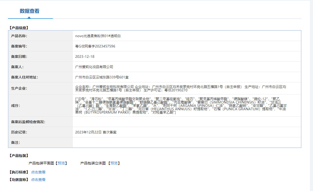Select filing number 粤G妆网备字2023457596
This screenshot has width=313, height=191.
point(95,46)
